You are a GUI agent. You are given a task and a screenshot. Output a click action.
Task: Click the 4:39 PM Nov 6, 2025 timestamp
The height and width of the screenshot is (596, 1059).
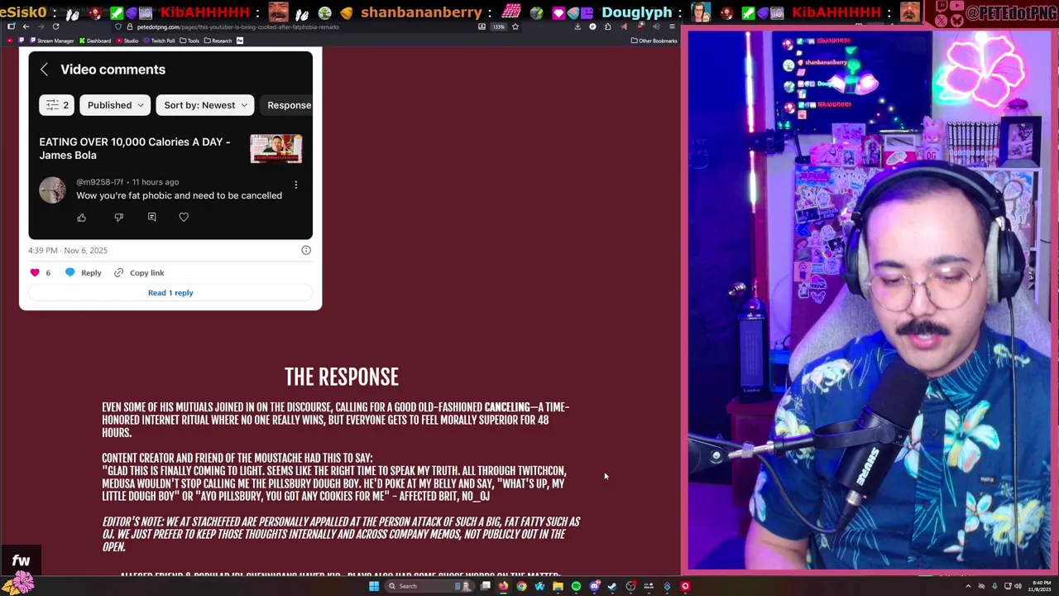pyautogui.click(x=68, y=250)
